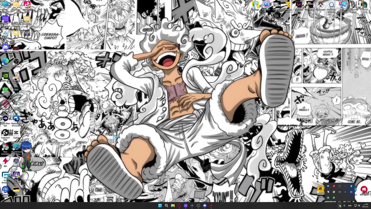
Task: Collapse the system tray hidden icons arrow
Action: pyautogui.click(x=340, y=206)
